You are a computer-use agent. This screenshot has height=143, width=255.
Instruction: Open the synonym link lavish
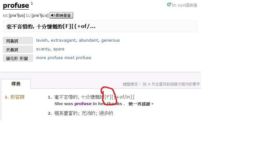[42, 40]
